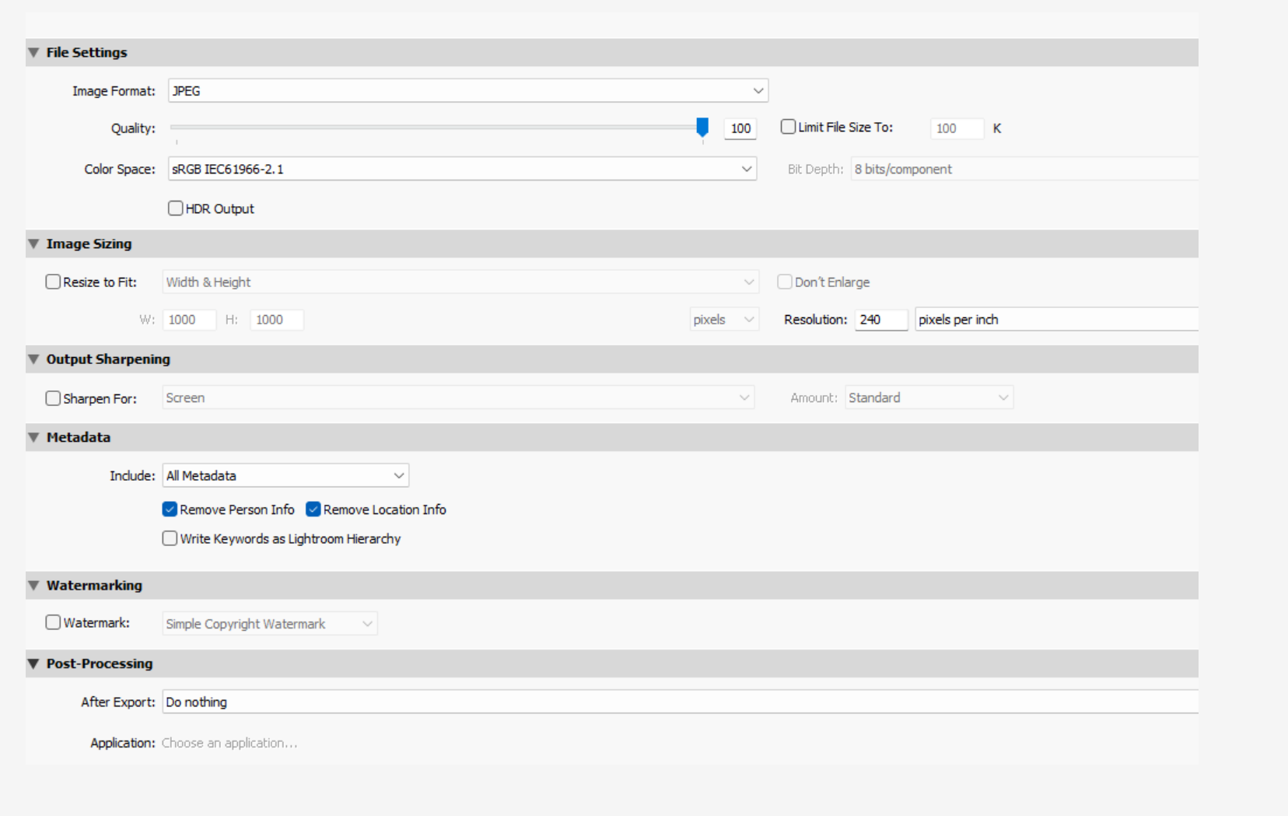The height and width of the screenshot is (816, 1288).
Task: Toggle the Resize to Fit checkbox
Action: [53, 282]
